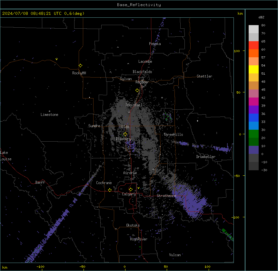Screen dimensions: 278x271
Task: Pick the orange 57–60 dBZ legend swatch
Action: tap(253, 53)
